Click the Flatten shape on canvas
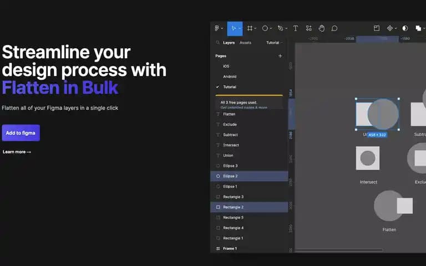 pos(393,206)
